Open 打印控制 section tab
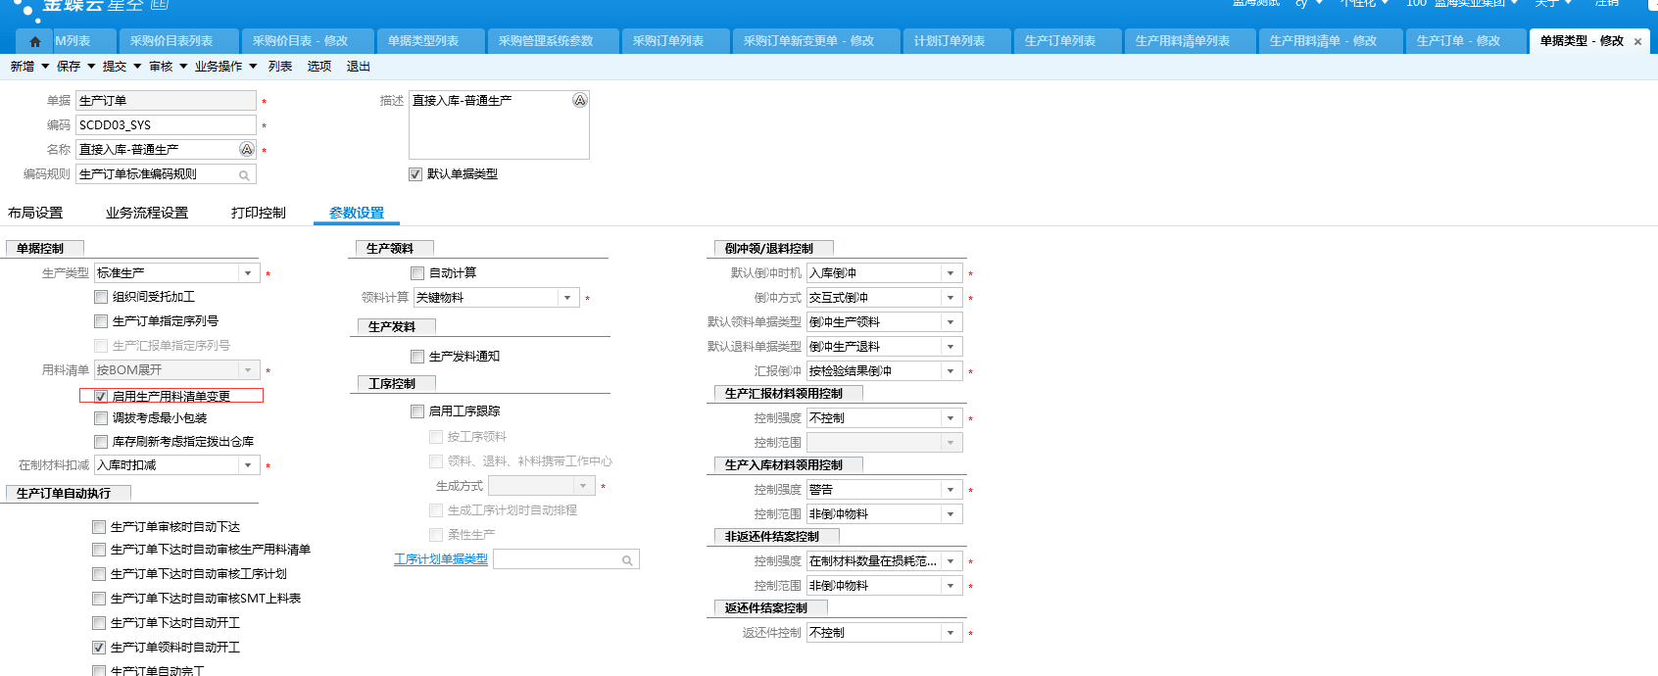This screenshot has height=676, width=1658. point(259,213)
